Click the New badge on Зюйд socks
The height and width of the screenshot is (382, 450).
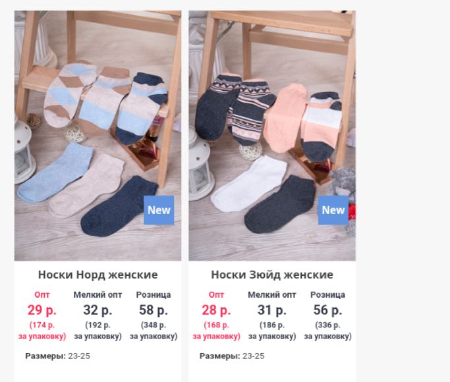(333, 210)
